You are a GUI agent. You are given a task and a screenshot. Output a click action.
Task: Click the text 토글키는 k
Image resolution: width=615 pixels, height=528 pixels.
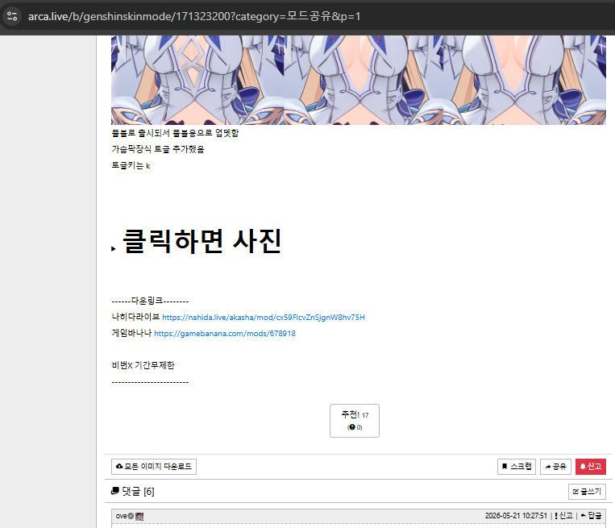click(x=131, y=165)
